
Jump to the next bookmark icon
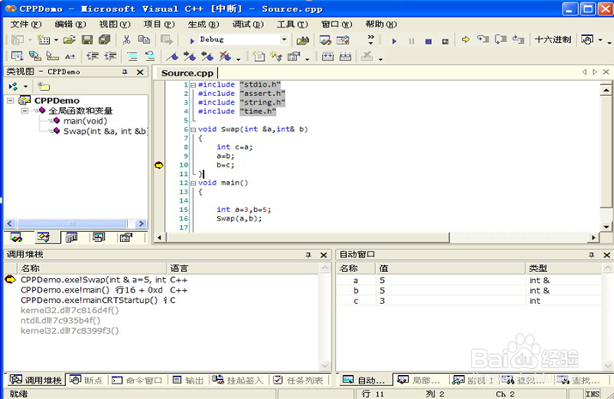[x=190, y=57]
